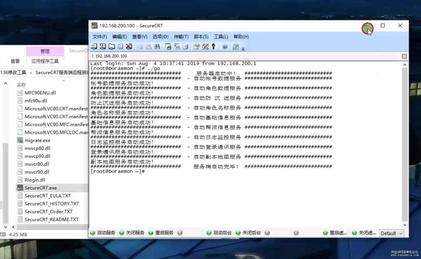Select Microsoft.VC90.CRT.manifest file
421x259 pixels.
(52, 117)
